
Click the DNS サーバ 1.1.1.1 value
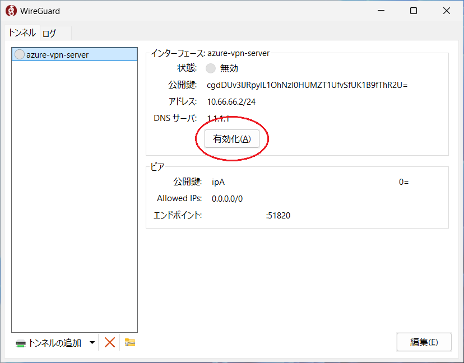point(219,118)
